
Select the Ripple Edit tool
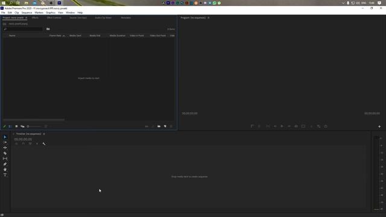tap(5, 148)
